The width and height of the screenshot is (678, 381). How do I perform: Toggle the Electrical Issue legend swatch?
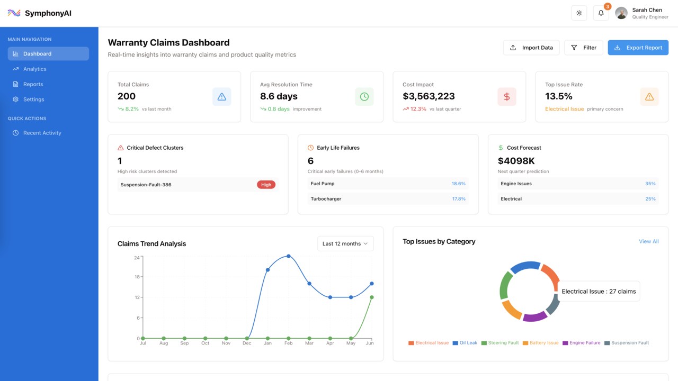(411, 343)
